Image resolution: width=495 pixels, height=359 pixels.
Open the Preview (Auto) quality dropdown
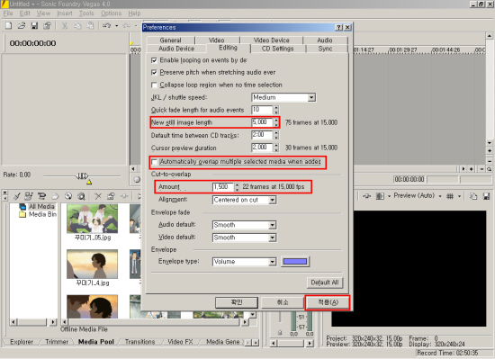[x=440, y=196]
